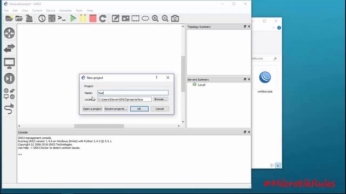Toggle Show interface labels icon
346x194 pixels.
(52, 18)
